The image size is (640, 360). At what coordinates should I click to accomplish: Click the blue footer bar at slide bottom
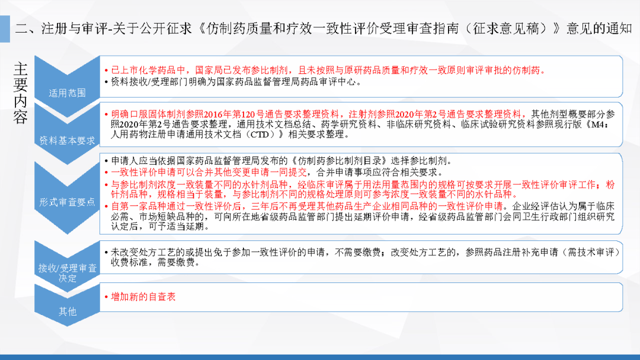coord(320,356)
